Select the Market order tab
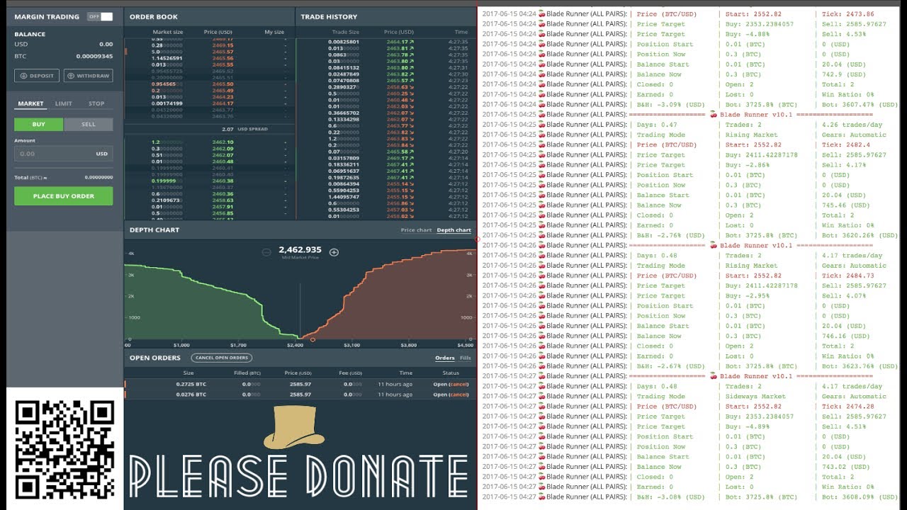Screen dimensions: 907x510 pyautogui.click(x=30, y=103)
